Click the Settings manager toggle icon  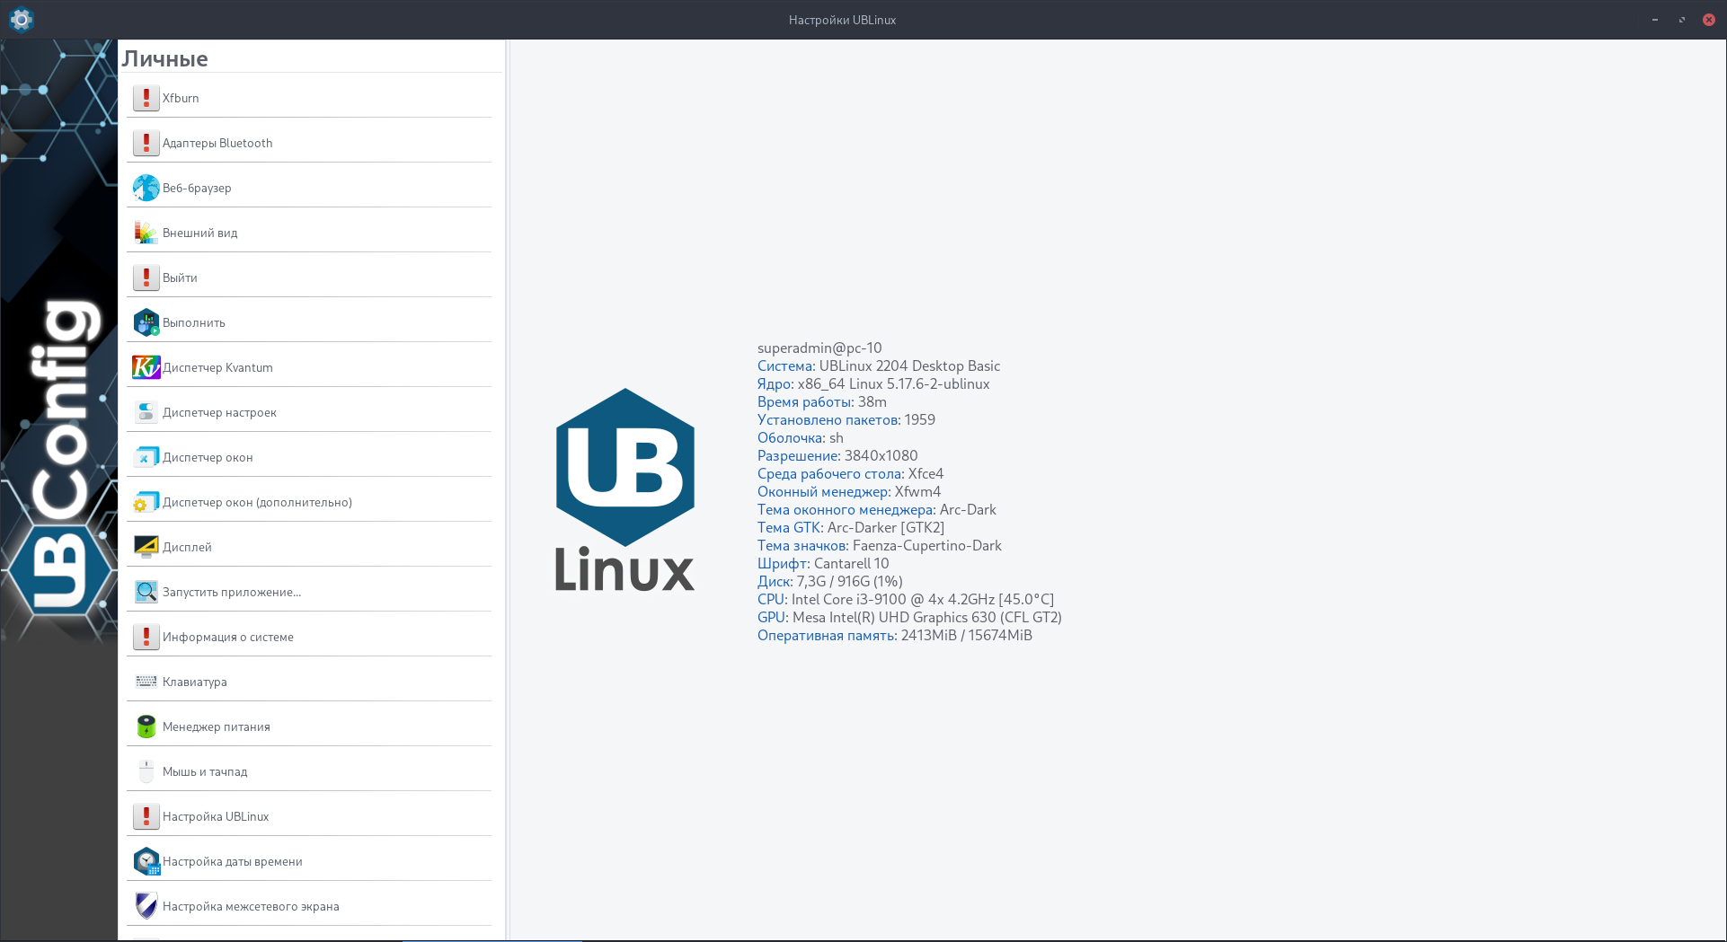146,412
